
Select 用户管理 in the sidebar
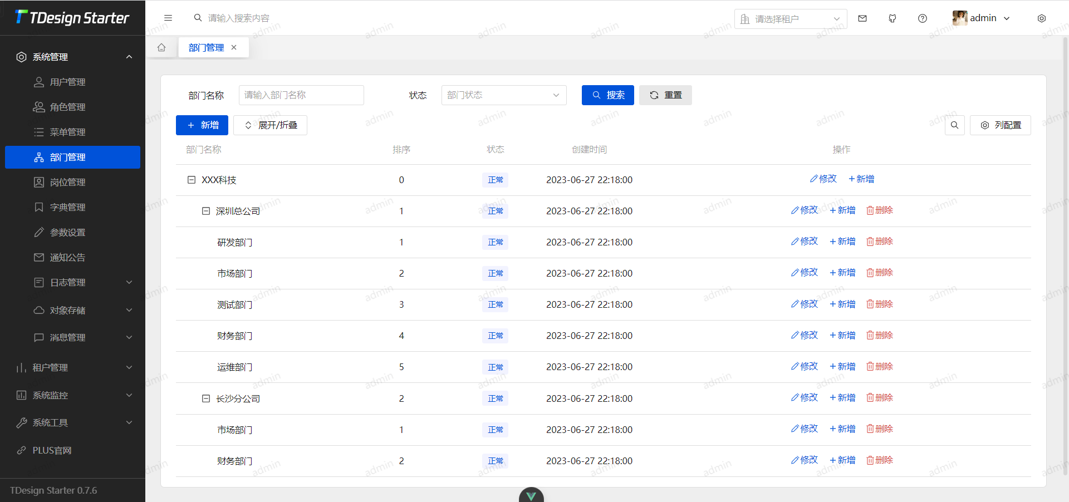tap(67, 82)
